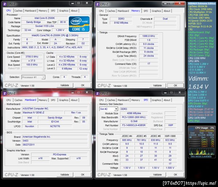Click CPU-Z app icon in Memory window

97,4
